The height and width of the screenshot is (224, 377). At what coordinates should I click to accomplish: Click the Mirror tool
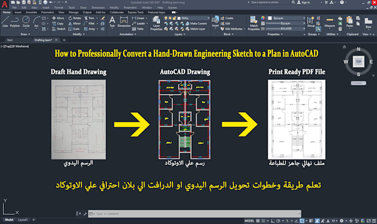click(x=74, y=23)
